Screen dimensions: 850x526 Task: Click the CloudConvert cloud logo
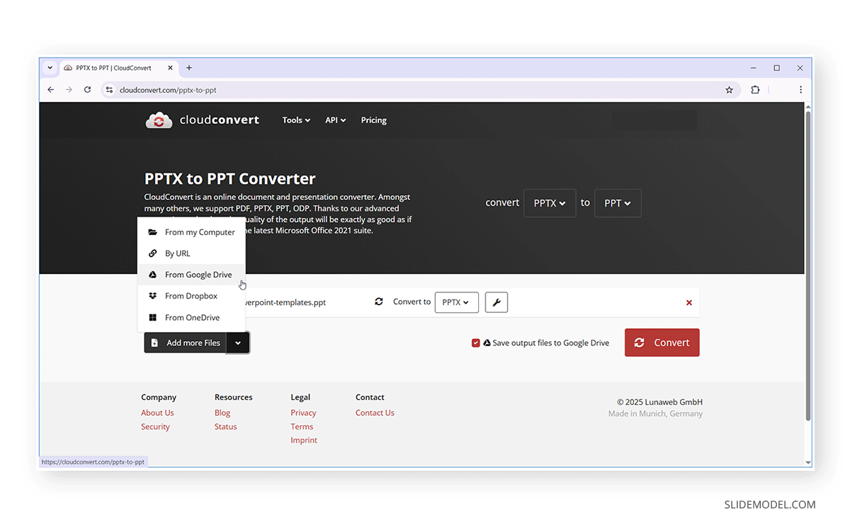click(x=159, y=120)
